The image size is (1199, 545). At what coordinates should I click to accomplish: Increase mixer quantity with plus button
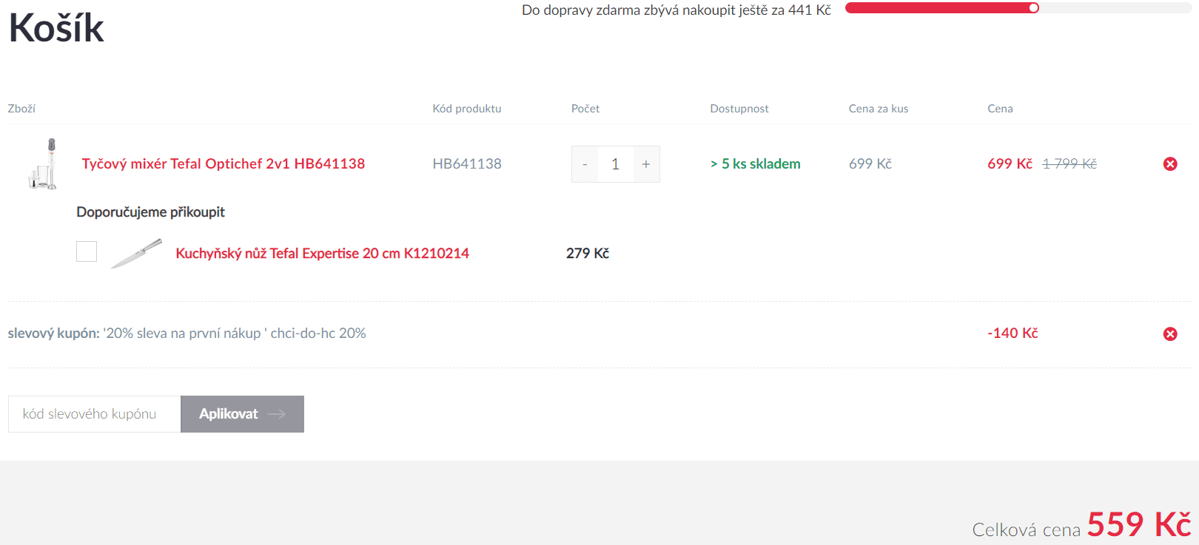(x=646, y=164)
